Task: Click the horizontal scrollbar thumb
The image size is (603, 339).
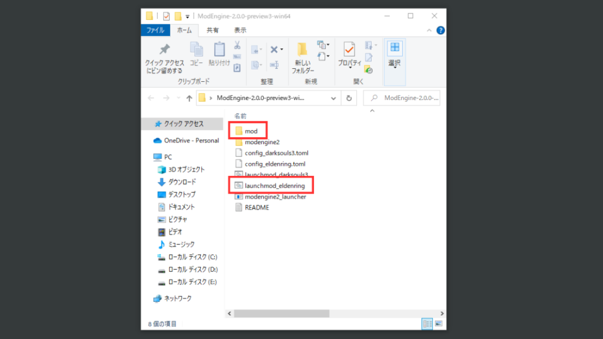Action: pyautogui.click(x=281, y=314)
